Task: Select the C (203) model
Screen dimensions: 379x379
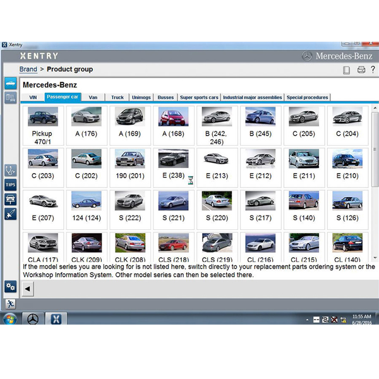Action: coord(43,167)
